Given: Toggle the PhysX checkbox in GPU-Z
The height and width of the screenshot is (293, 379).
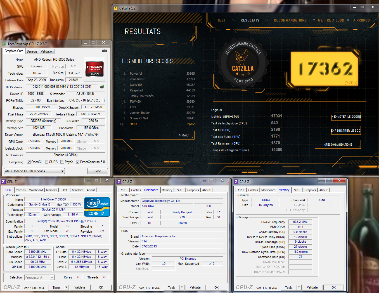Looking at the screenshot, I should click(62, 162).
